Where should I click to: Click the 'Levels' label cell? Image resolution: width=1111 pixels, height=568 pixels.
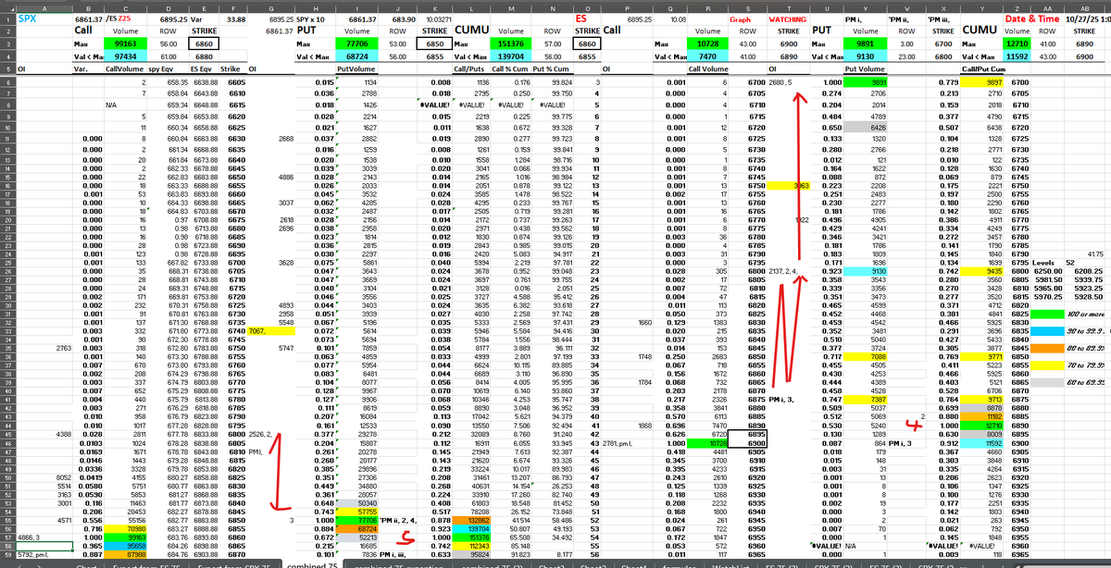click(1048, 264)
